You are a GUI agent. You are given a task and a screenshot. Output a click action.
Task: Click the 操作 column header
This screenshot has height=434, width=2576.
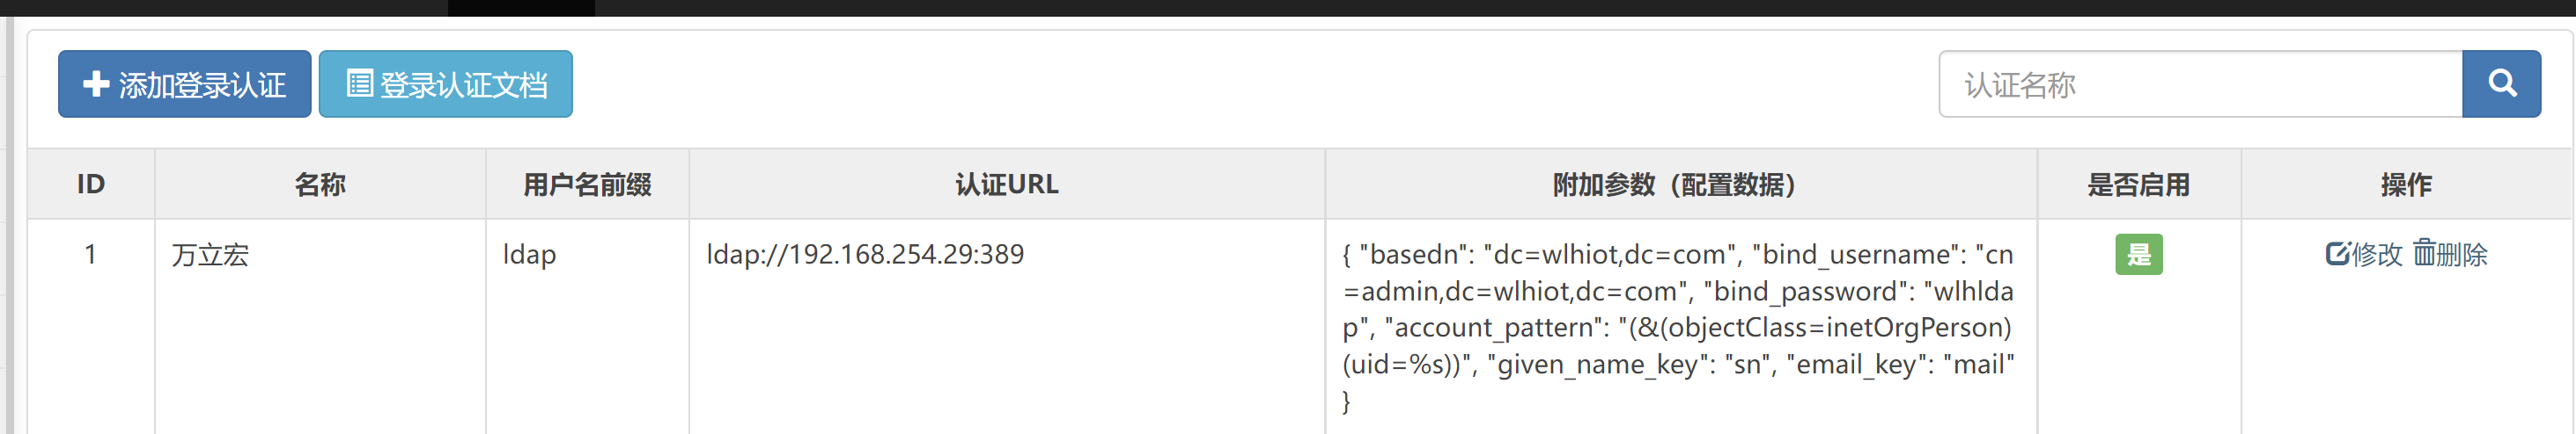(2406, 184)
